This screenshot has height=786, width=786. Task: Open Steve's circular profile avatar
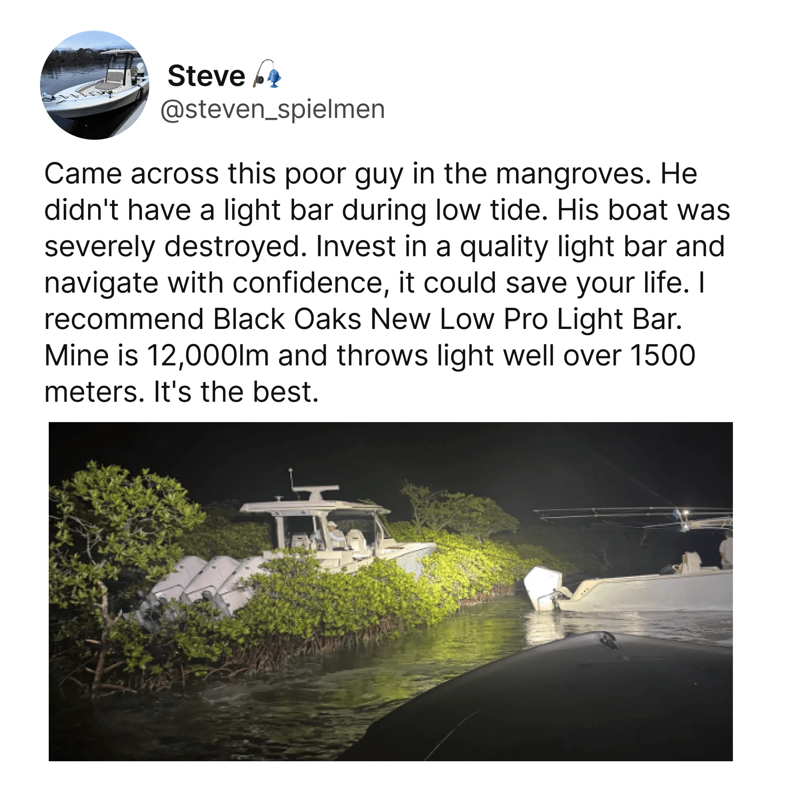click(x=94, y=85)
